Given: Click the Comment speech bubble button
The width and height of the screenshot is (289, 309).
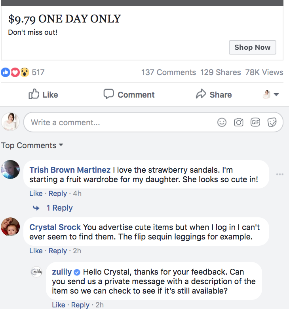Looking at the screenshot, I should [x=129, y=95].
